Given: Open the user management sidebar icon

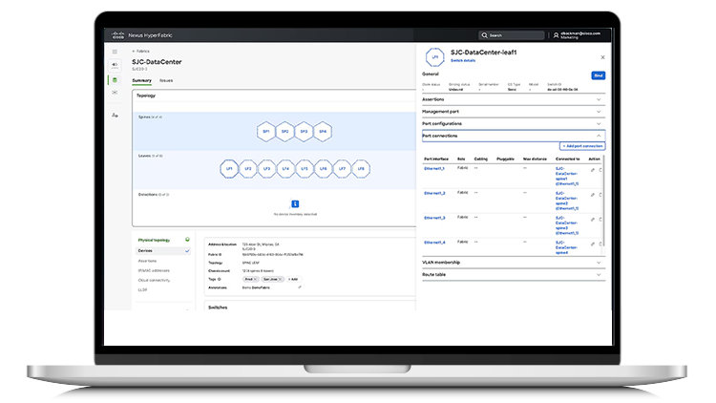Looking at the screenshot, I should point(115,116).
